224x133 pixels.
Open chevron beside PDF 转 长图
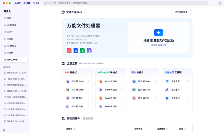point(89,106)
